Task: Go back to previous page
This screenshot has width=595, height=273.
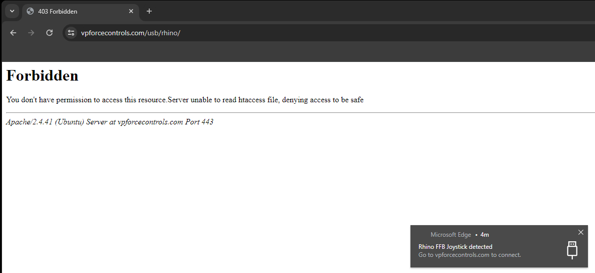Action: [13, 33]
